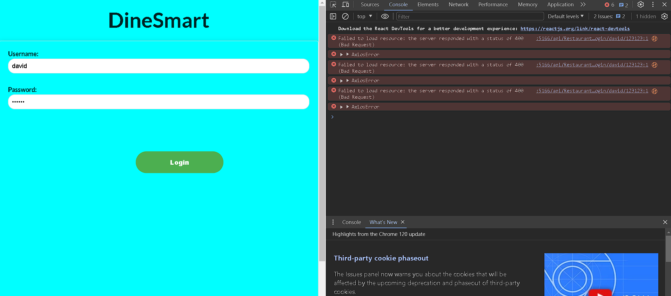Open third failed resource link :5166/api/Restaurant
Screen dimensions: 671x296
click(592, 91)
